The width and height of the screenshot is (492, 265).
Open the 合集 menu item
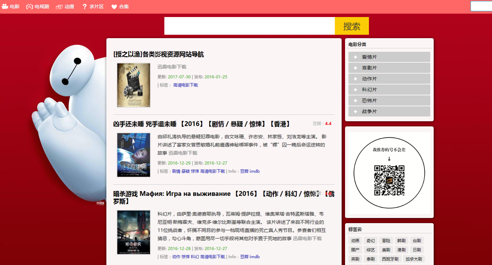124,6
